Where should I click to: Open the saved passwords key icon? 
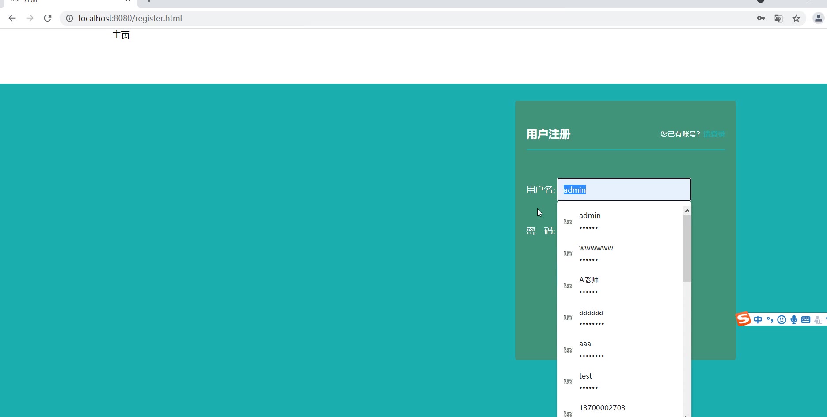(x=761, y=18)
